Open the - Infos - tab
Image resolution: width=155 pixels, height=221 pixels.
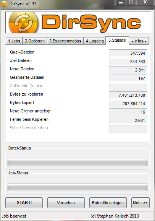[139, 41]
